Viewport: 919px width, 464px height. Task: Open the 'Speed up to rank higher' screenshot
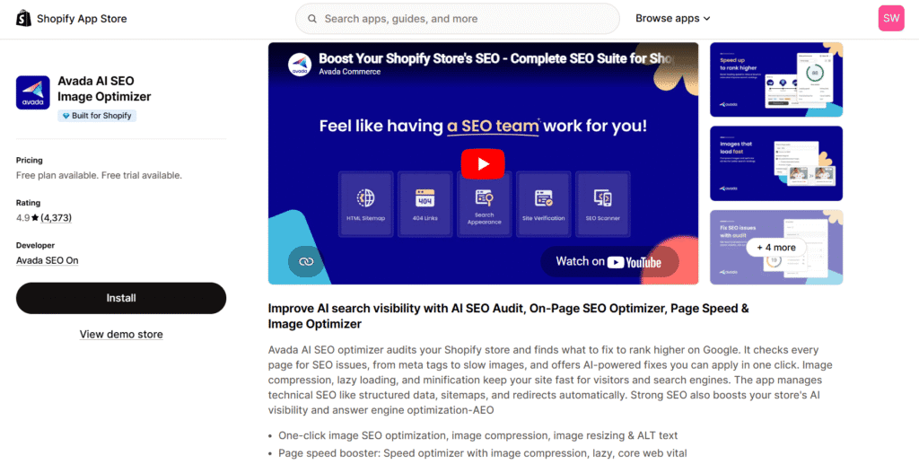[x=776, y=80]
